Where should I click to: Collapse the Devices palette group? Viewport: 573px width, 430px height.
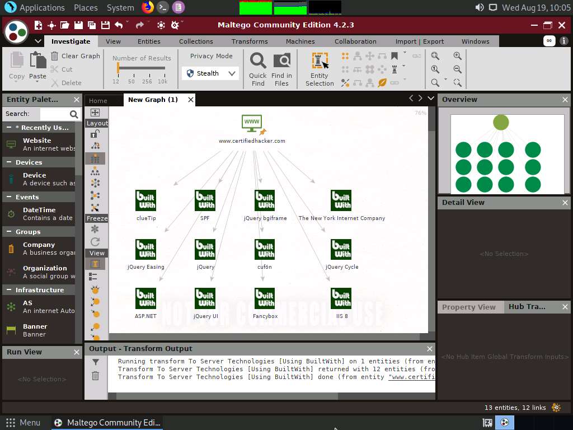pyautogui.click(x=9, y=162)
